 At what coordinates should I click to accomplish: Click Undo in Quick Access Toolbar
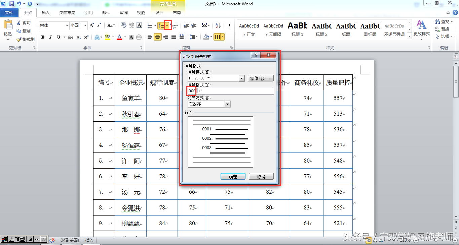(19, 4)
